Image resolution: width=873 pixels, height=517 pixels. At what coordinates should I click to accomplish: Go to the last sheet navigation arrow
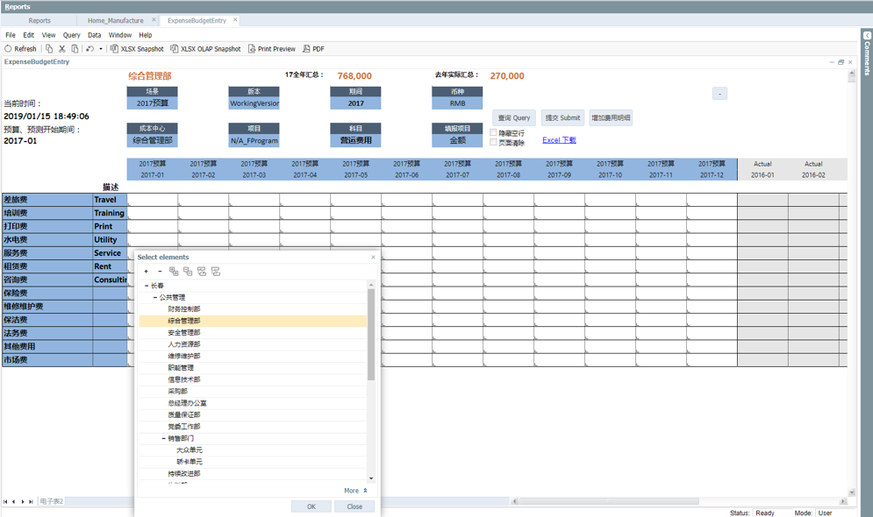[x=32, y=501]
